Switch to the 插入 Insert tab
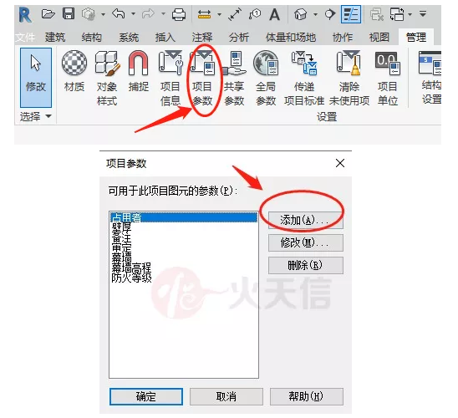The width and height of the screenshot is (458, 418). pyautogui.click(x=165, y=38)
